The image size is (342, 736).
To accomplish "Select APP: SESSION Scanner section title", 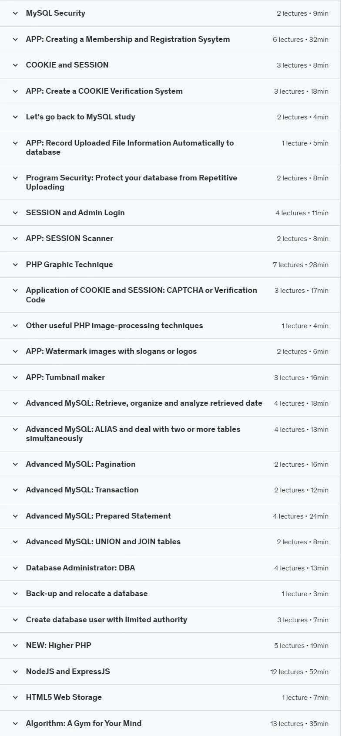I will 70,238.
